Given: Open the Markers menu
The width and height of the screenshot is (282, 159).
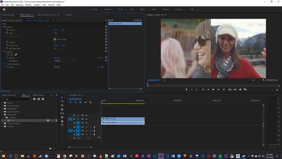Looking at the screenshot, I should tap(28, 5).
